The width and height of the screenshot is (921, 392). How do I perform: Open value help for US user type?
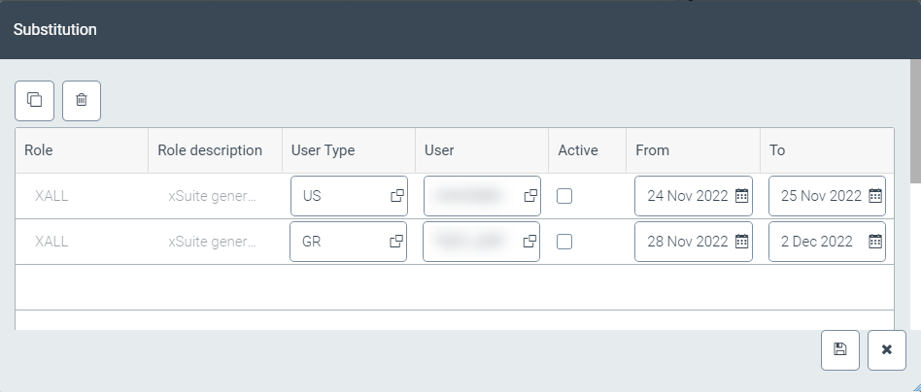[396, 196]
